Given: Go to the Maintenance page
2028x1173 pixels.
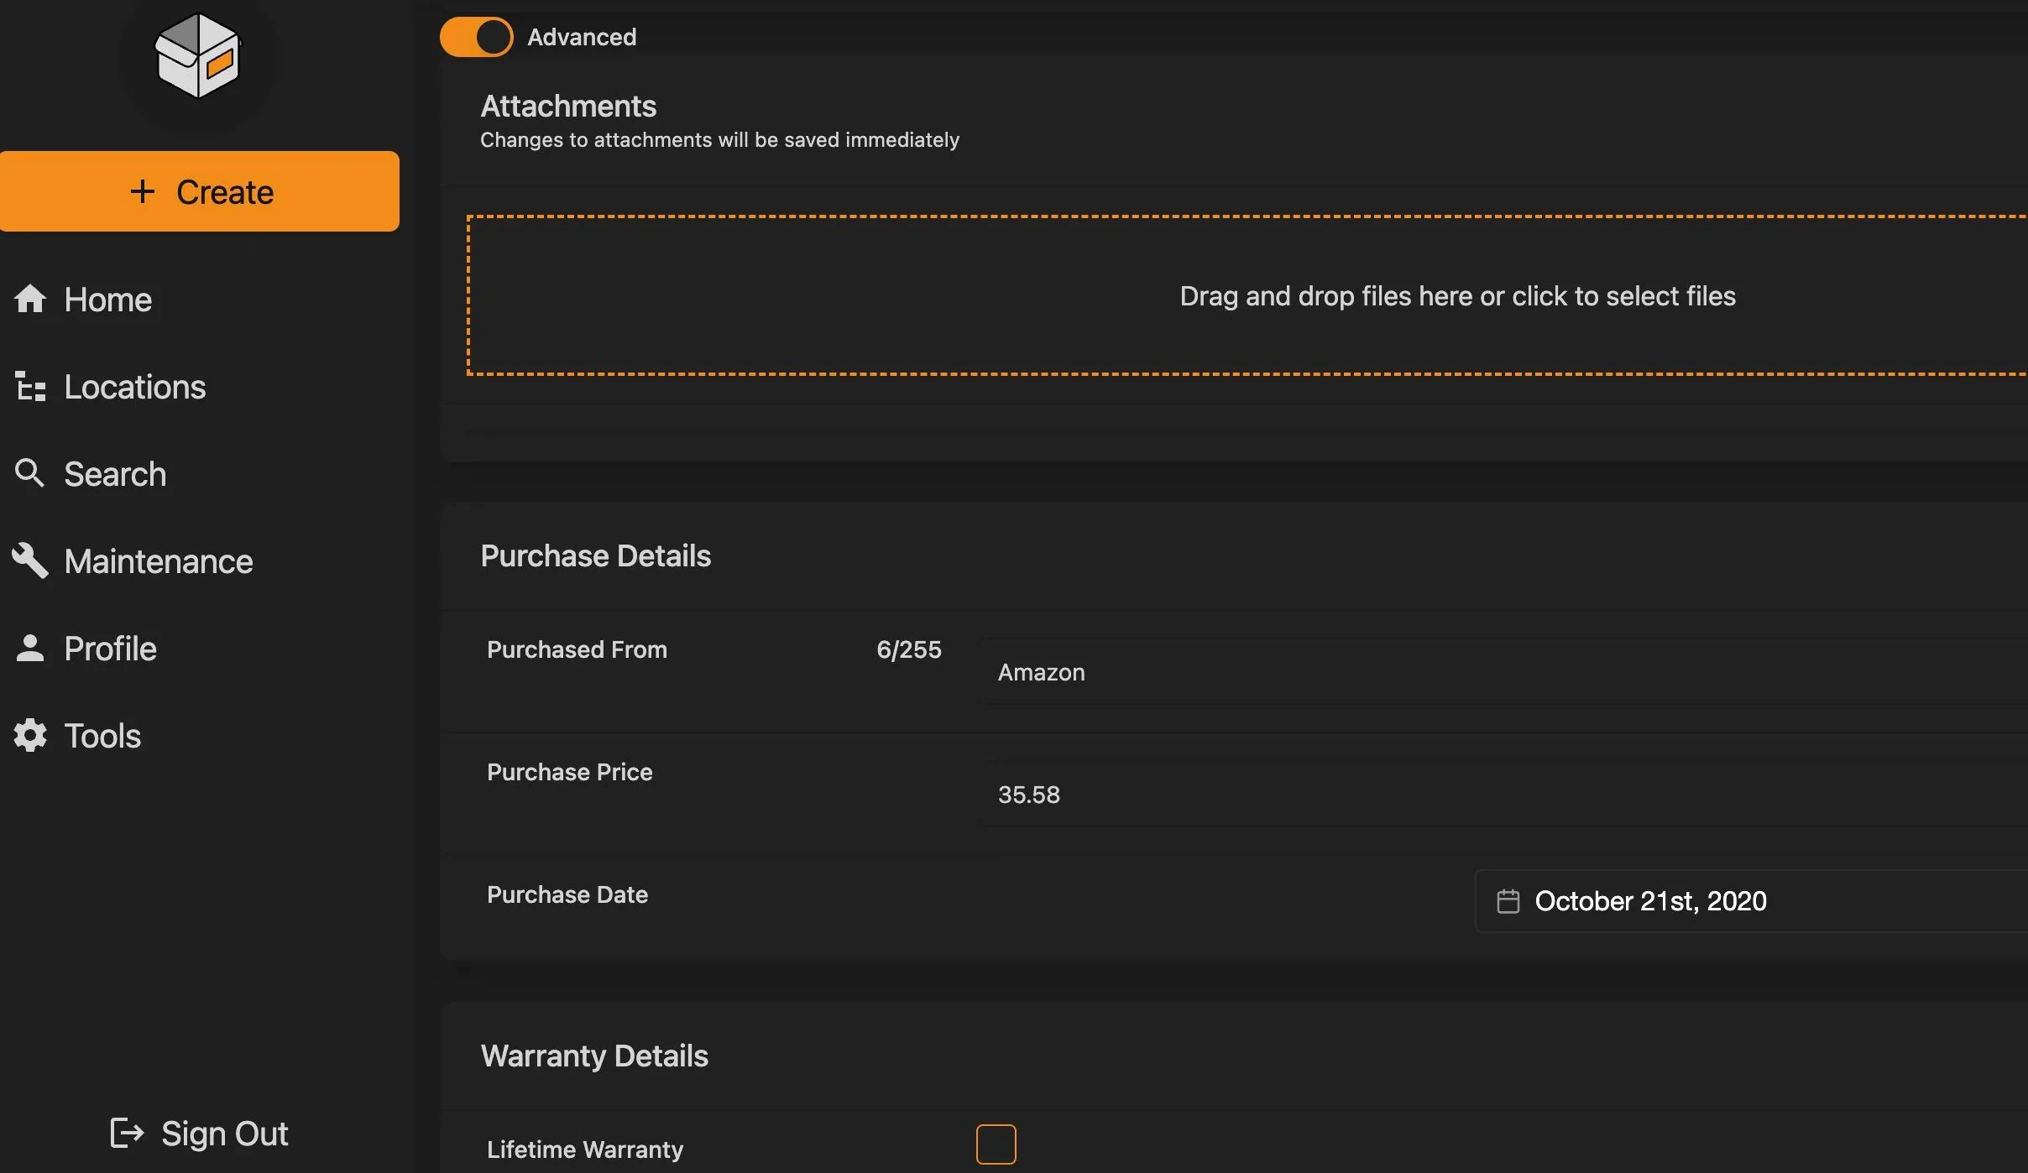Looking at the screenshot, I should 158,561.
